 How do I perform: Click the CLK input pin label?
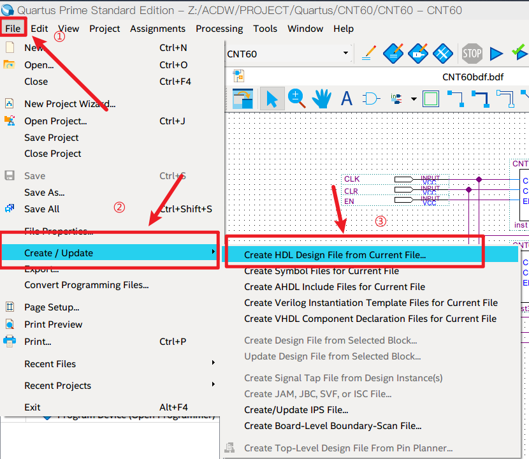[352, 179]
